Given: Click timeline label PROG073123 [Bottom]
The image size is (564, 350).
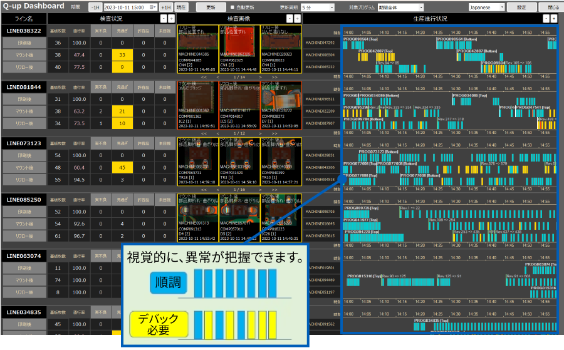Looking at the screenshot, I should (379, 152).
